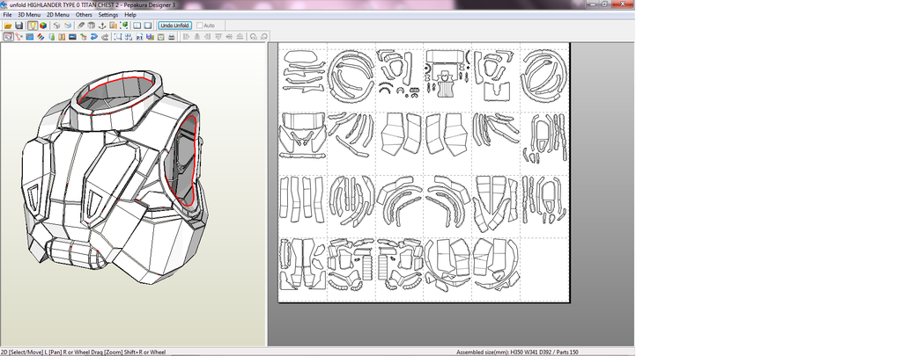Click the gray wireframe cube icon
This screenshot has height=356, width=902.
(56, 25)
